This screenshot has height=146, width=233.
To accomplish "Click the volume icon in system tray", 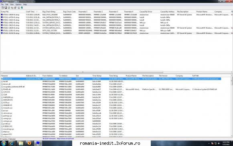I will [219, 144].
